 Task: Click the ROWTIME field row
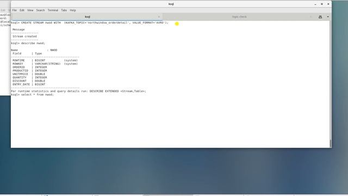pyautogui.click(x=45, y=60)
